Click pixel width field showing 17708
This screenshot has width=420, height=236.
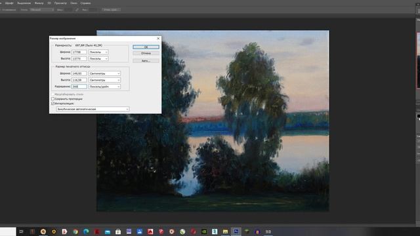(79, 52)
